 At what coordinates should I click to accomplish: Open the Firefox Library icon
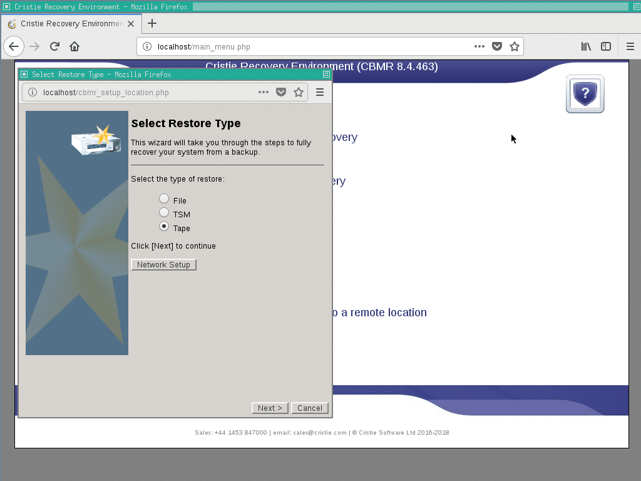[586, 46]
